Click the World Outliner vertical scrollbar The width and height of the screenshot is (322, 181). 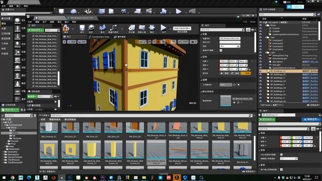pos(319,30)
